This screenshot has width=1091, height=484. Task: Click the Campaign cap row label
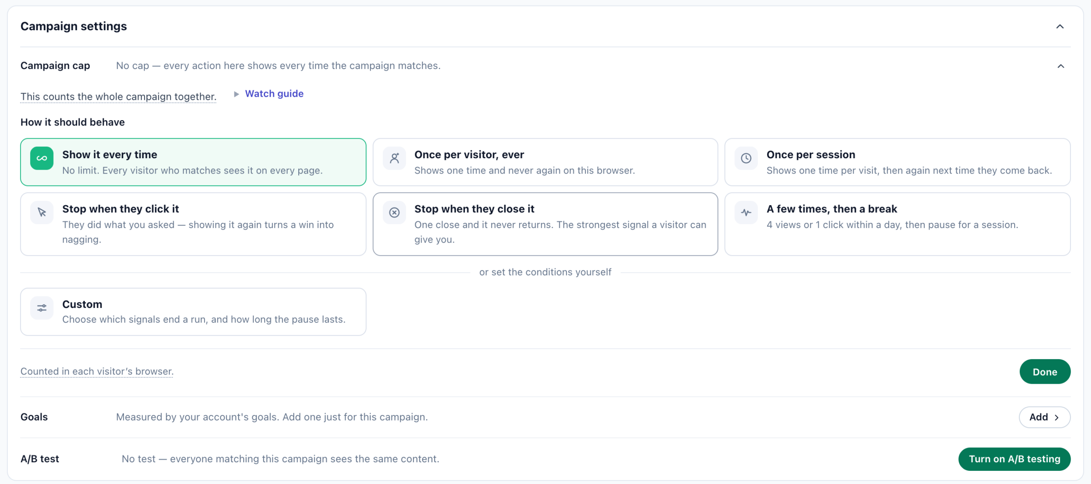coord(55,66)
